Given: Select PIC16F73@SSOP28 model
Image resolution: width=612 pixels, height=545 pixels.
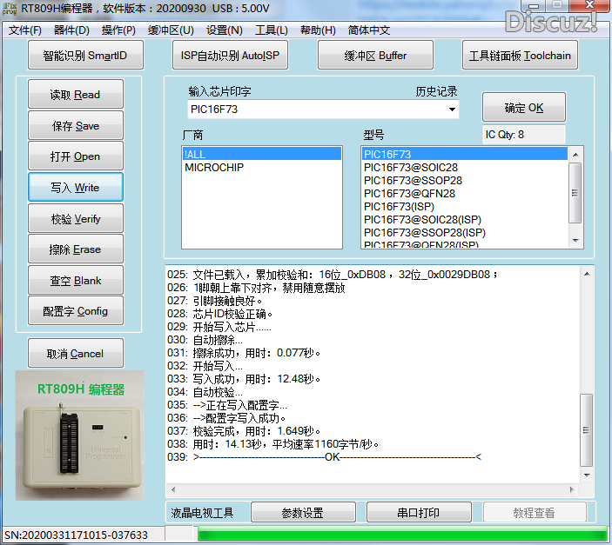Looking at the screenshot, I should click(x=464, y=181).
